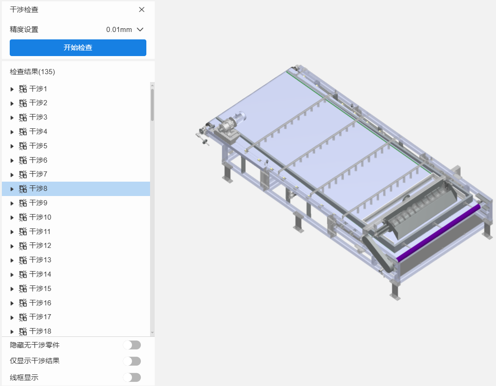The image size is (496, 386).
Task: Expand the 干涉10 tree node
Action: pyautogui.click(x=12, y=217)
